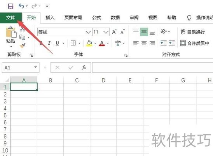Open font color dropdown arrow

[108, 44]
